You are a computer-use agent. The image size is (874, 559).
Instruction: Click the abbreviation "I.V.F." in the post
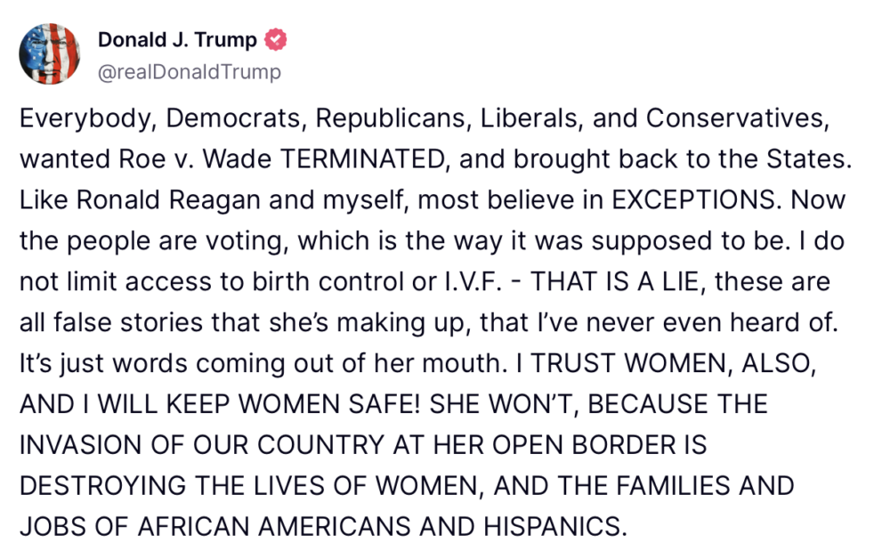[x=473, y=281]
